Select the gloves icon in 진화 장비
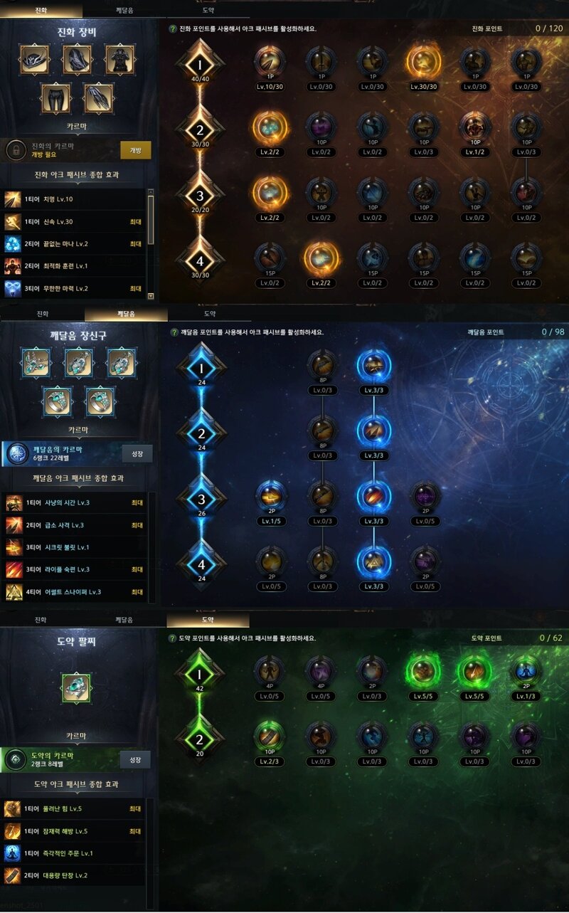This screenshot has height=913, width=569. 99,97
